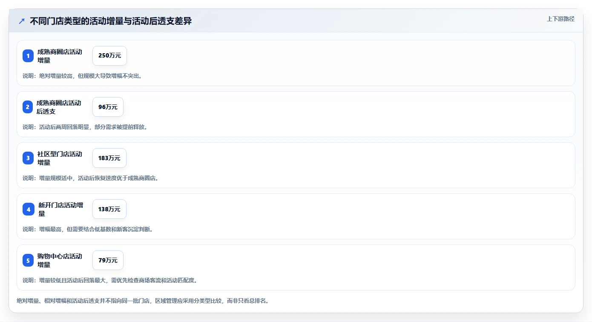Click the 购物中心店活动增量 label

(x=60, y=260)
